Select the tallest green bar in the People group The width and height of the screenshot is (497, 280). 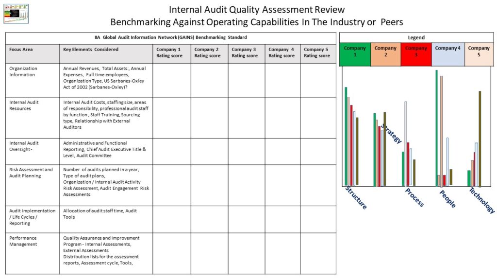436,128
